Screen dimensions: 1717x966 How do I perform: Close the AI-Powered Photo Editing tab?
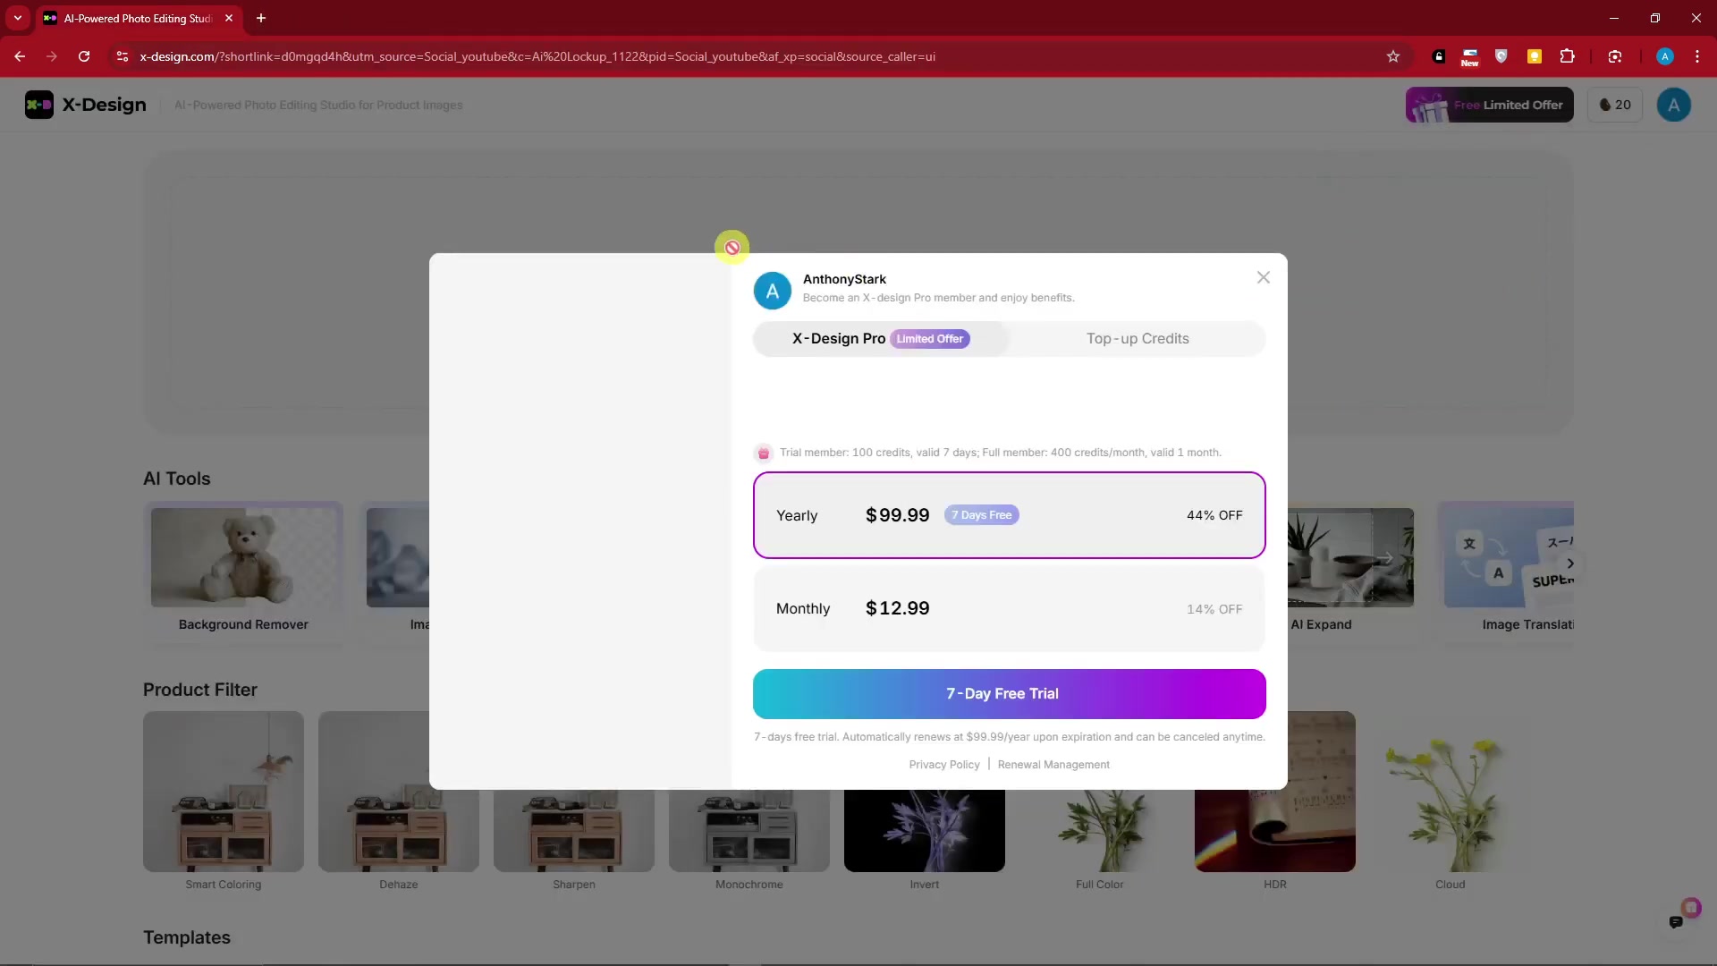coord(229,18)
